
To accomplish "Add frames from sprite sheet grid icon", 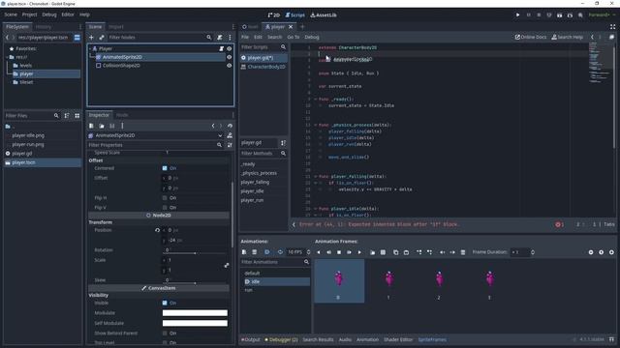I will coord(383,252).
